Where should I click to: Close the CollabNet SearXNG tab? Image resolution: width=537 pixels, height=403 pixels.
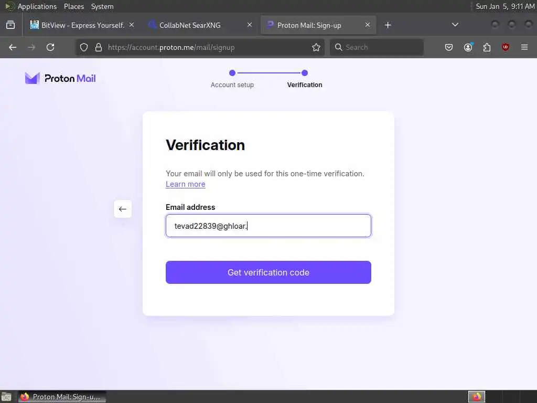pos(250,25)
